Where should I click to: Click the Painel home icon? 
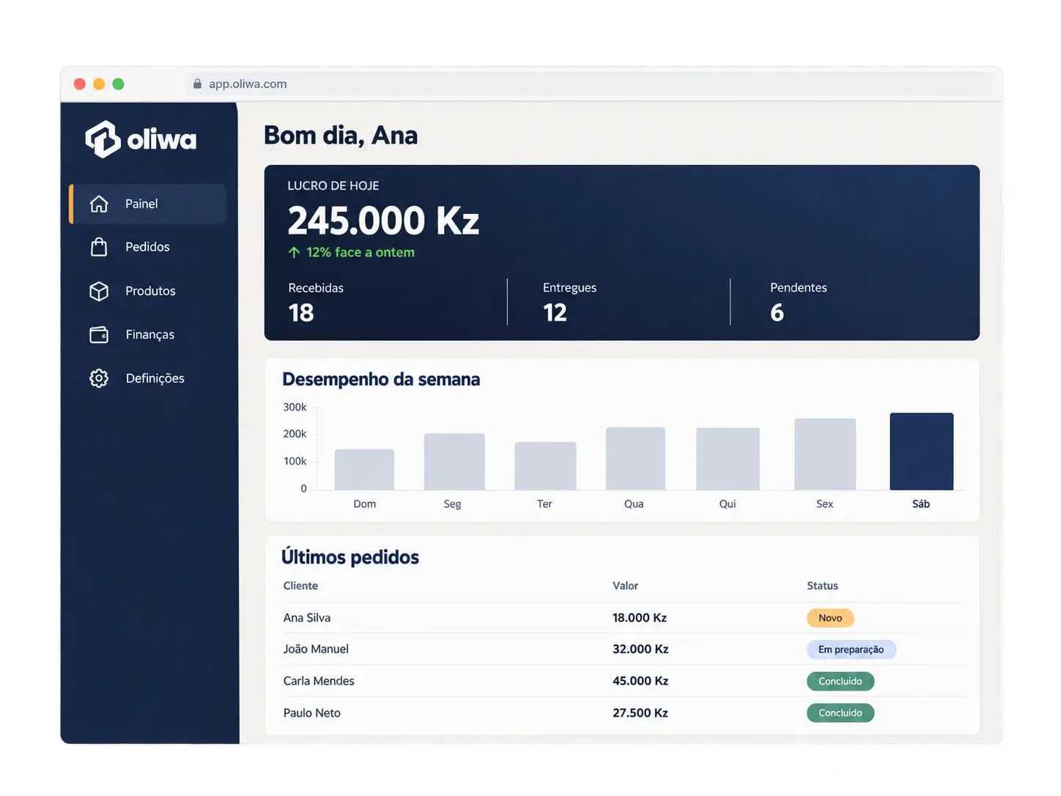click(x=99, y=204)
